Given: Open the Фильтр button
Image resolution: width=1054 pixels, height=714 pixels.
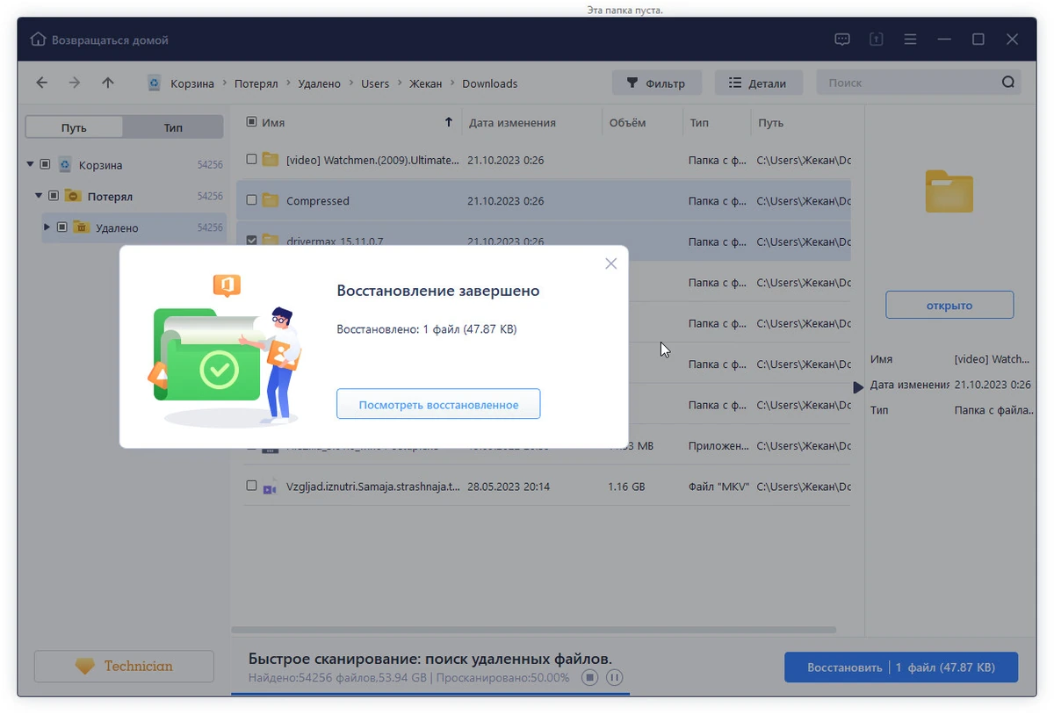Looking at the screenshot, I should point(657,83).
